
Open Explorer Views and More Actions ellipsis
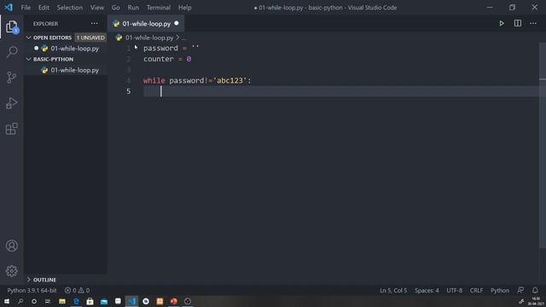point(95,23)
